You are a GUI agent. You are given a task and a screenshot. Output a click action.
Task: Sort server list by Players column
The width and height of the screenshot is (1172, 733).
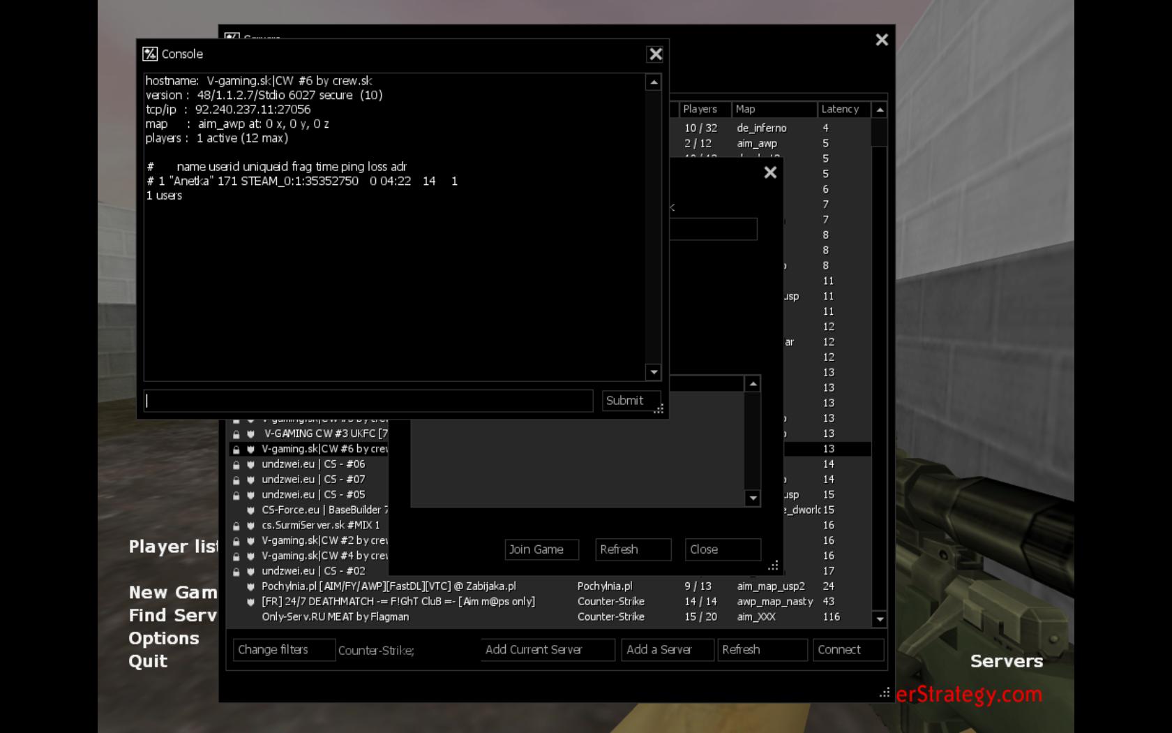[x=705, y=109]
